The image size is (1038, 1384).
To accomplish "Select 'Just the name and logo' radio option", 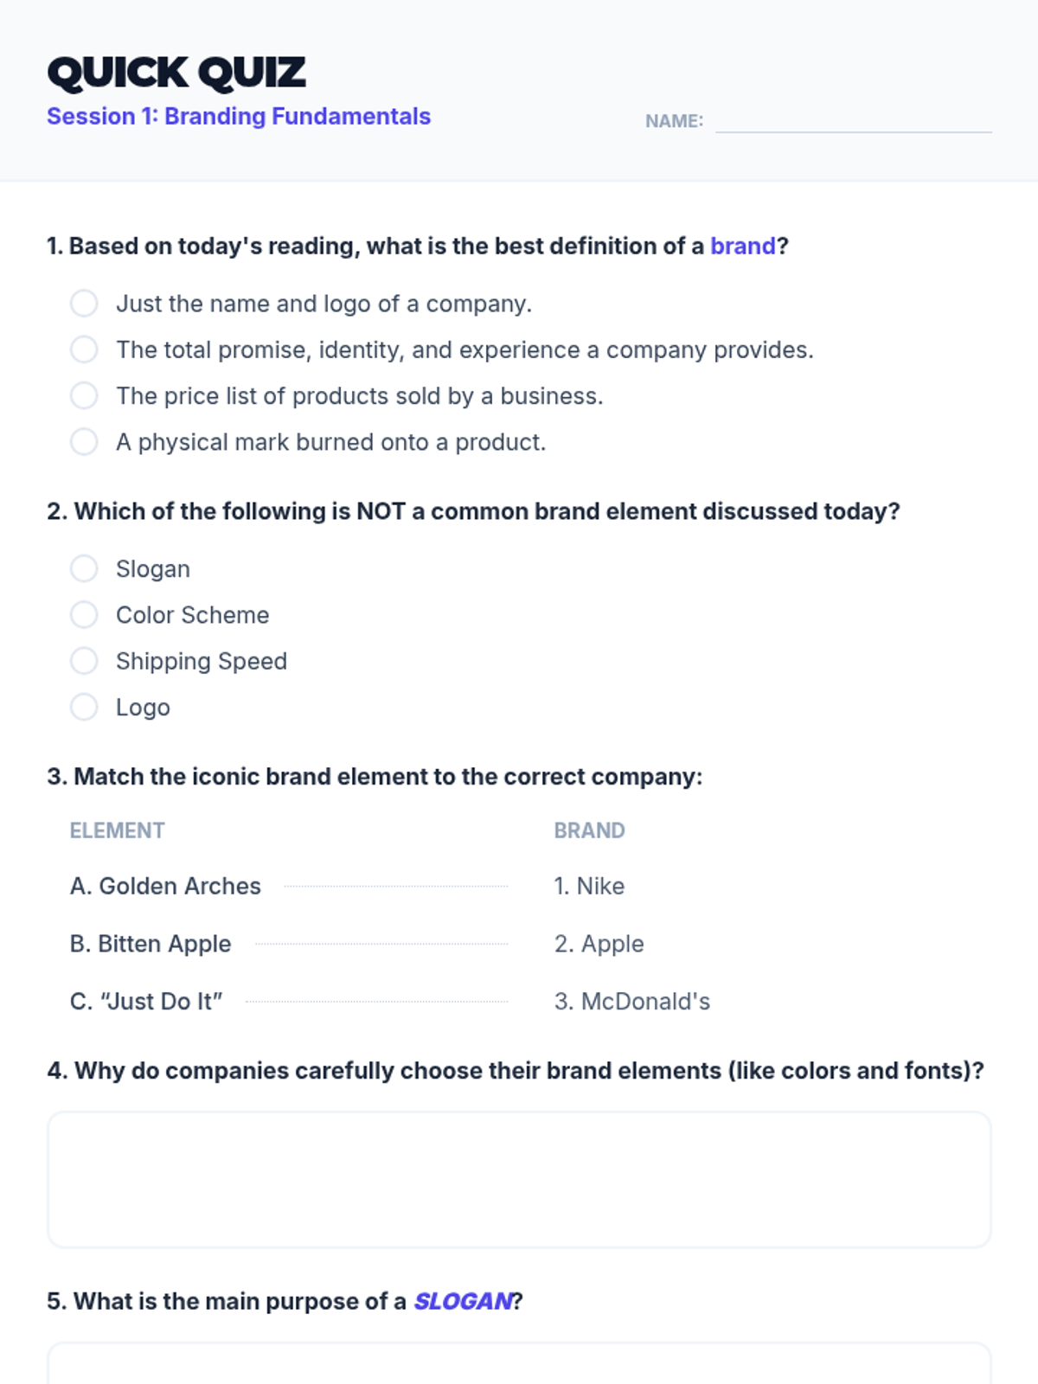I will coord(84,304).
